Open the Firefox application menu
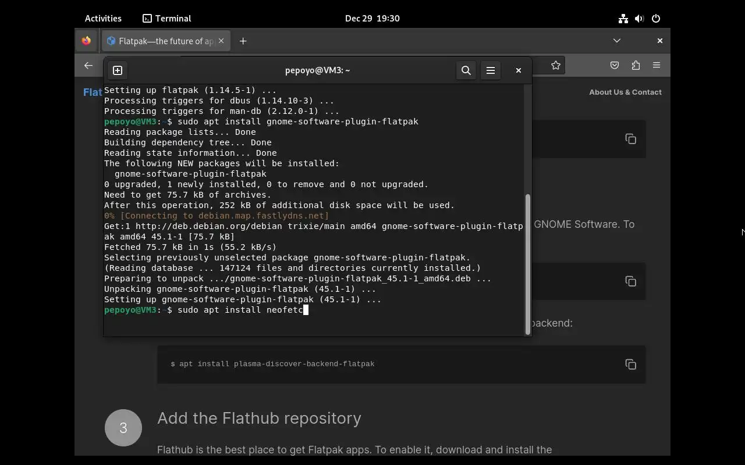This screenshot has width=745, height=465. pyautogui.click(x=657, y=66)
